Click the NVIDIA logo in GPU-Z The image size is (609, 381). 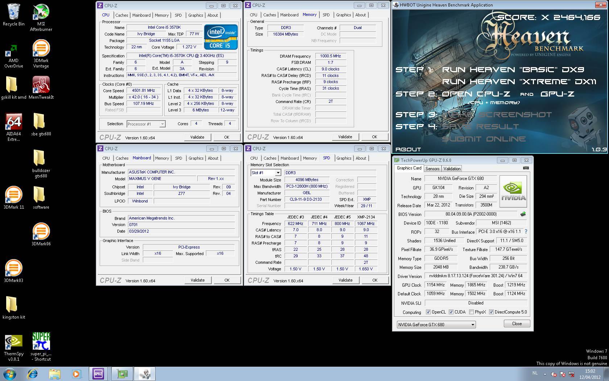[x=513, y=191]
